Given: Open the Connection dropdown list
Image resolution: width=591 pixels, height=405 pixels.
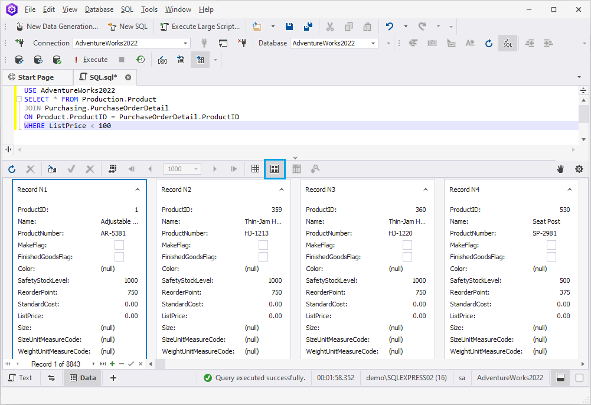Looking at the screenshot, I should [185, 43].
